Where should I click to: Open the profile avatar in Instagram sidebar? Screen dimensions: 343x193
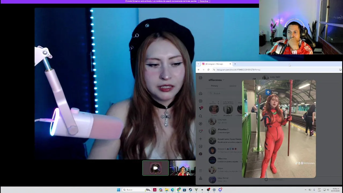coord(200,154)
